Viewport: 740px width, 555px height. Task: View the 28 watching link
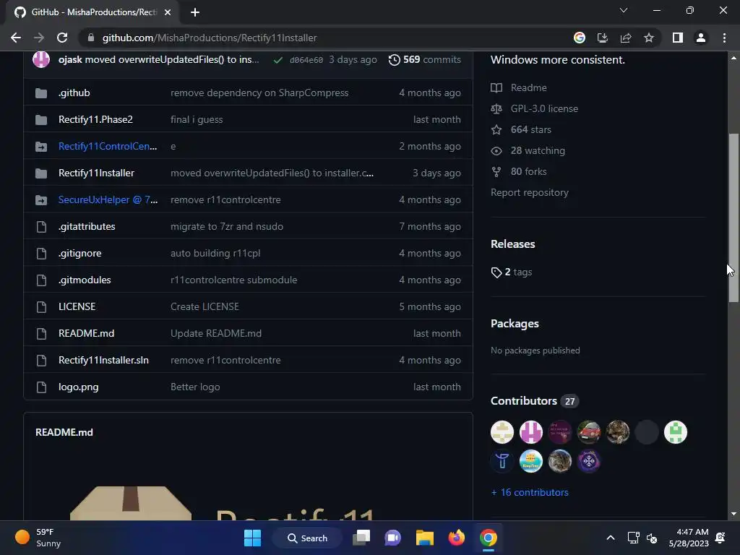click(528, 150)
